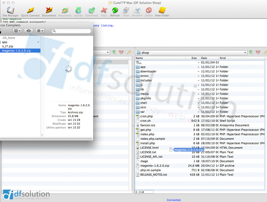Viewport: 267px width, 202px height.
Task: Click the Finder search field
Action: [x=71, y=31]
